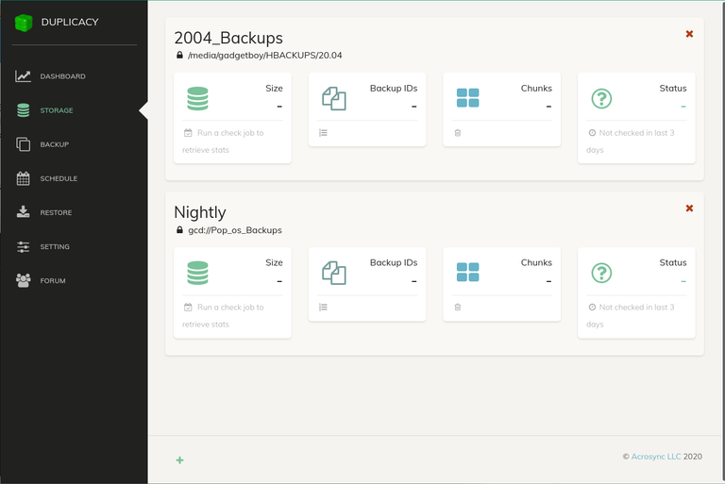Click the Status question mark in Nightly
The image size is (725, 484).
(x=601, y=273)
